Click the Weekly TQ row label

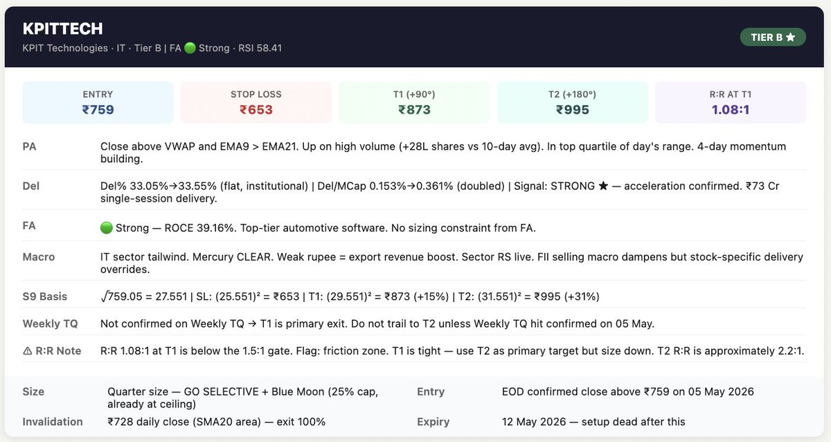51,324
